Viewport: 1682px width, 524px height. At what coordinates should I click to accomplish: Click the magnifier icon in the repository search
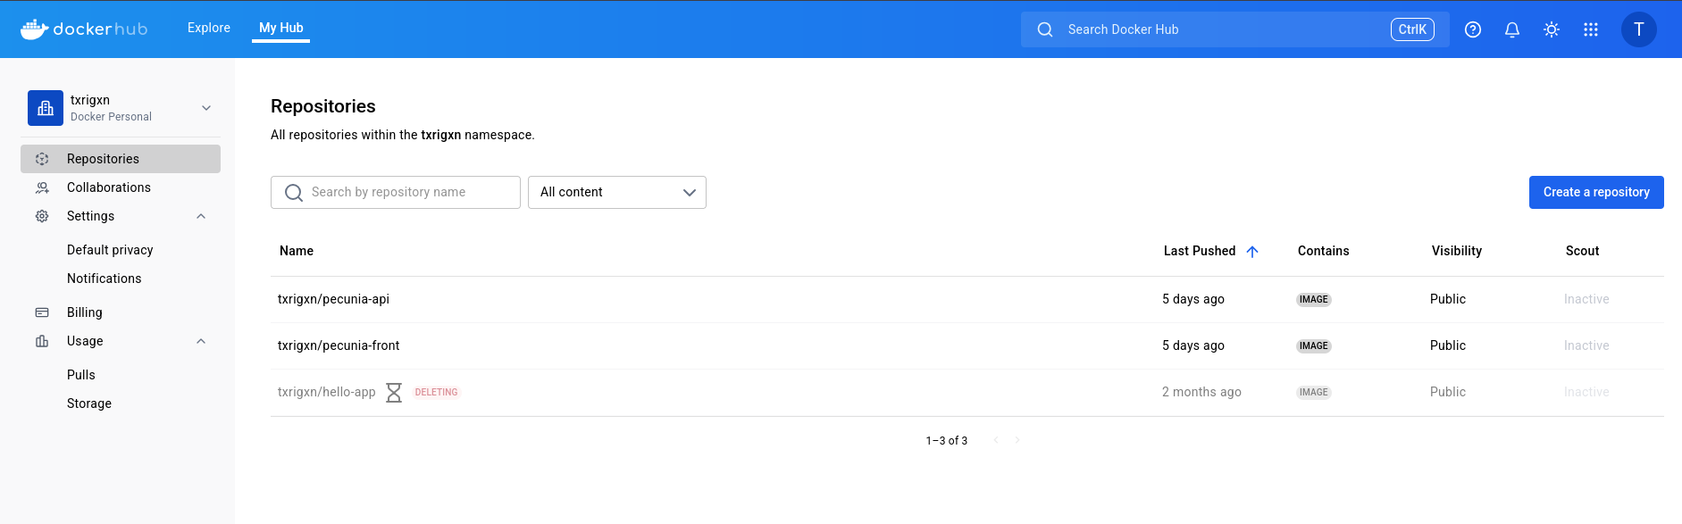pyautogui.click(x=294, y=193)
